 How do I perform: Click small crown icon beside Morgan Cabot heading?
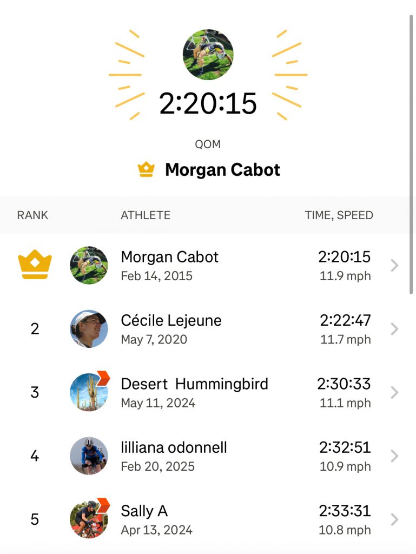point(146,170)
